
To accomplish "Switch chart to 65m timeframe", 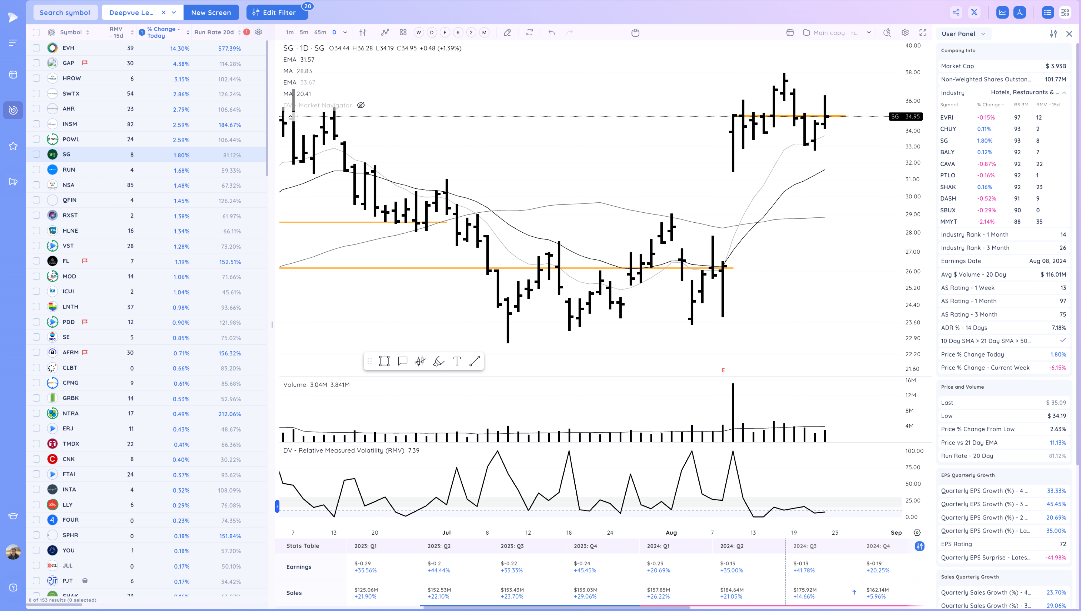I will click(x=320, y=32).
